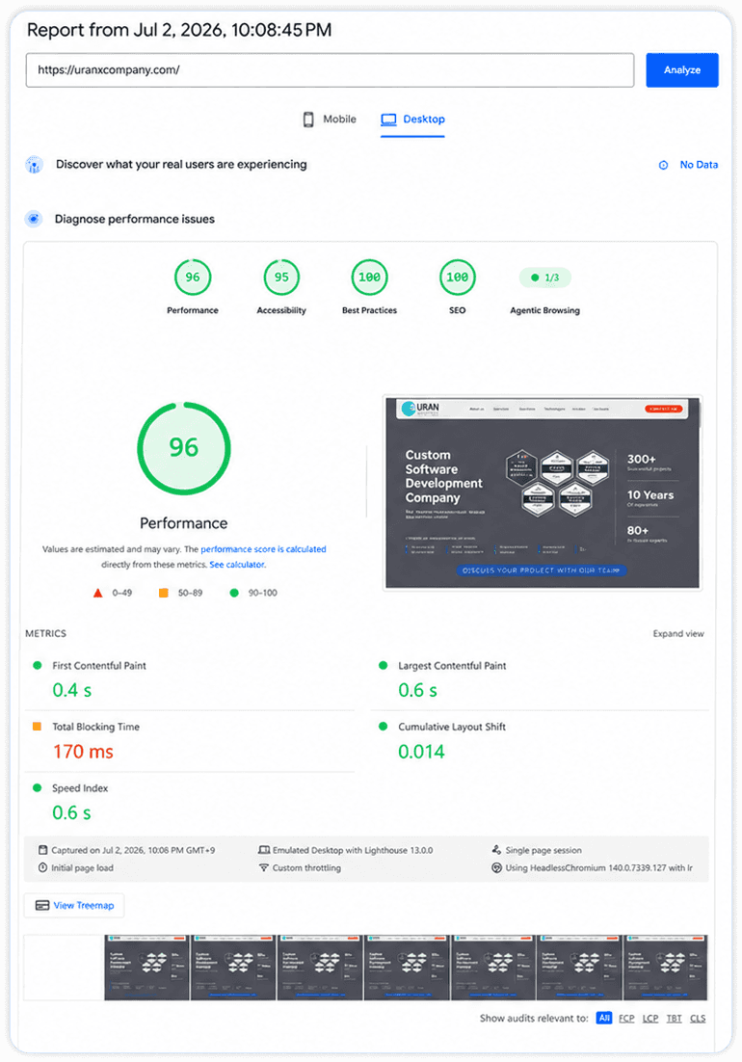Click the Total Blocking Time orange square
742x1062 pixels.
tap(38, 726)
